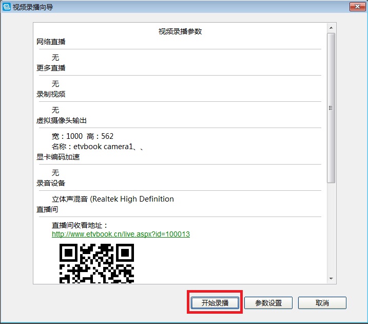Screen dimensions: 368x324
Task: Click the 直播间 section label
Action: [x=47, y=209]
